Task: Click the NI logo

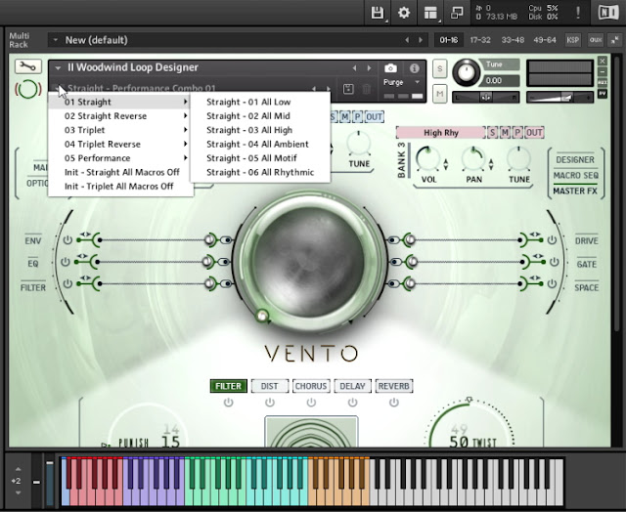Action: tap(608, 13)
